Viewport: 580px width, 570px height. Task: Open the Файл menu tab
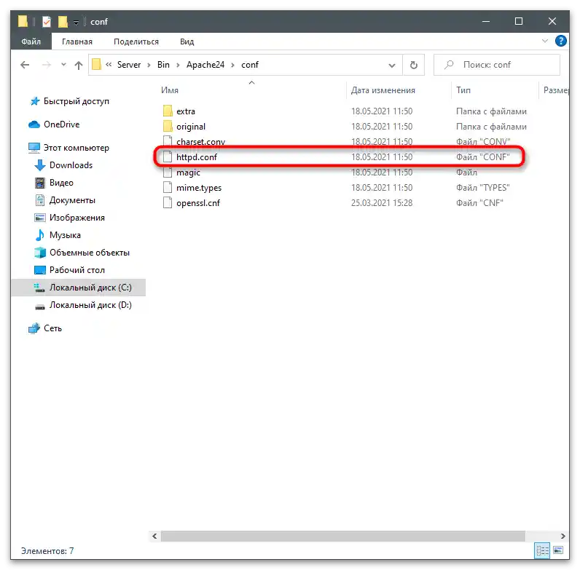click(x=31, y=41)
